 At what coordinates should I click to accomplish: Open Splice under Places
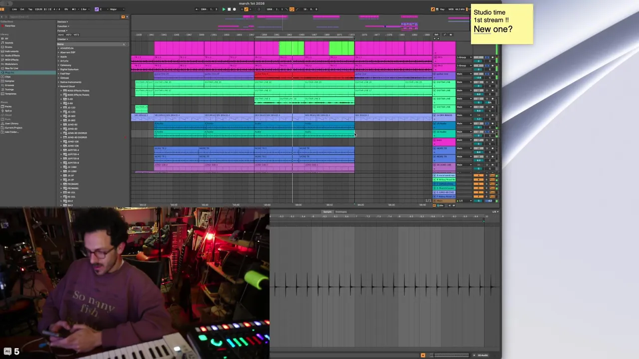pos(8,111)
